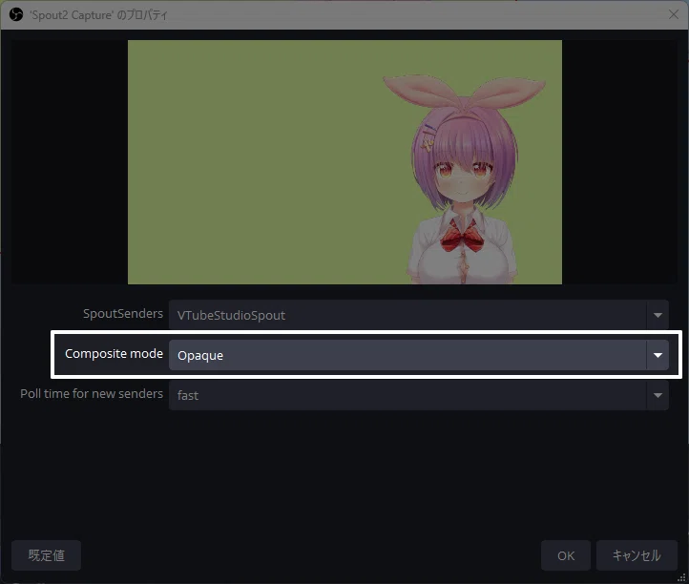Open the Poll time dropdown showing fast

pos(418,395)
